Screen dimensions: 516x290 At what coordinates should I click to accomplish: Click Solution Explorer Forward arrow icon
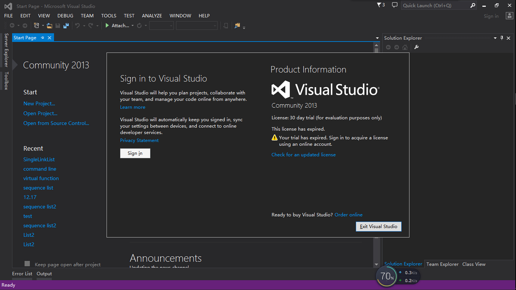point(397,47)
